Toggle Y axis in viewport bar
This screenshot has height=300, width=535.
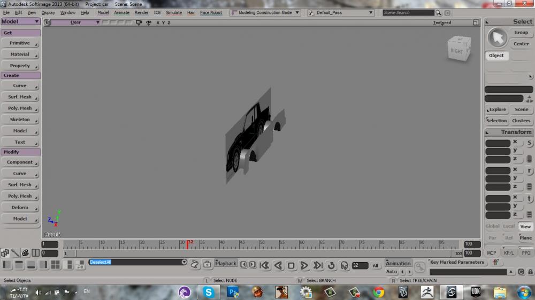point(163,22)
